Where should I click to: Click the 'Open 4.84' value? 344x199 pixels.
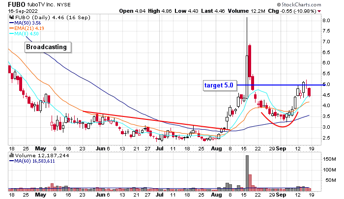pos(132,11)
